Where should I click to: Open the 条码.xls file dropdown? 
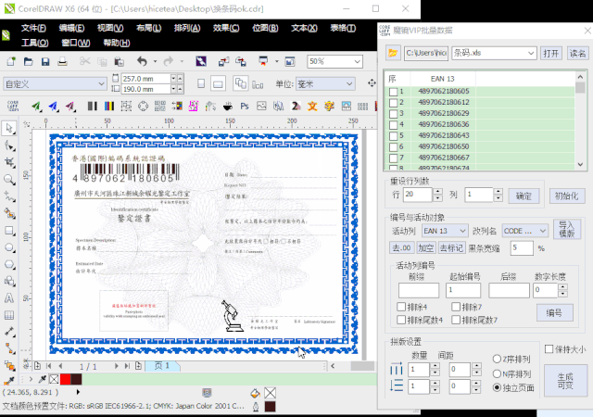[531, 54]
